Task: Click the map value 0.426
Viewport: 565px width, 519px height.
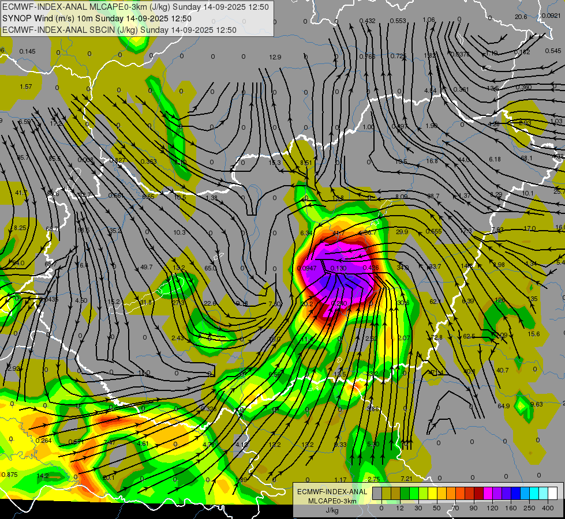Action: tap(371, 268)
